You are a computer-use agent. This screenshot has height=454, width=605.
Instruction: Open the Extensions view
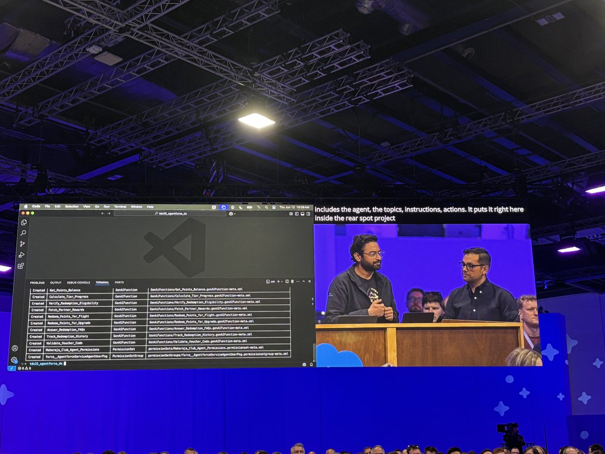[x=21, y=266]
